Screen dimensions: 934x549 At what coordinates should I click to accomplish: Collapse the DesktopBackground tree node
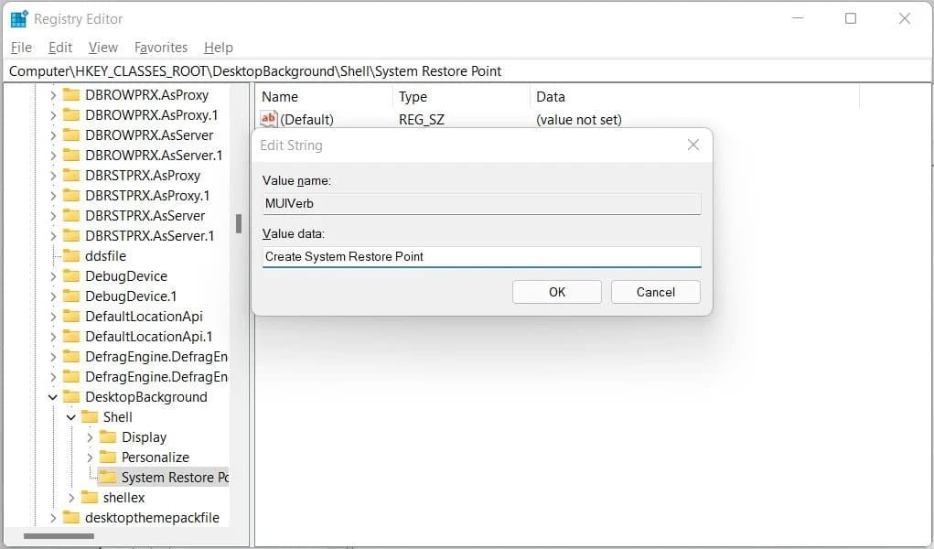click(x=53, y=397)
